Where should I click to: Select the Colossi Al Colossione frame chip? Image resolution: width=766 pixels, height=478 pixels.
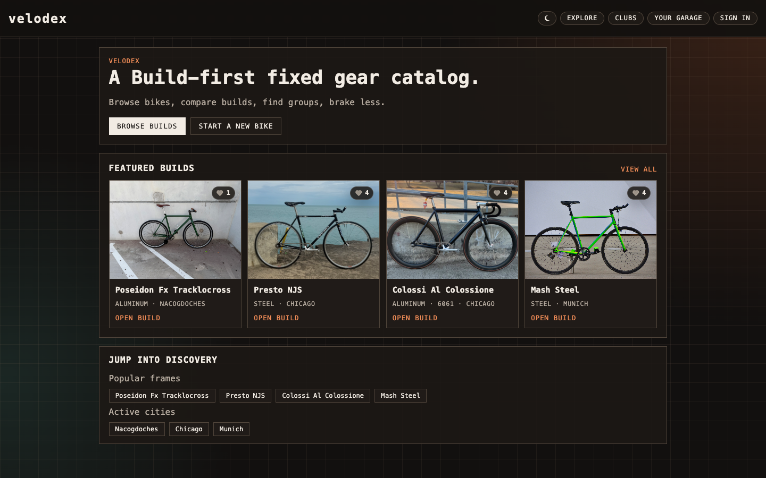point(323,396)
